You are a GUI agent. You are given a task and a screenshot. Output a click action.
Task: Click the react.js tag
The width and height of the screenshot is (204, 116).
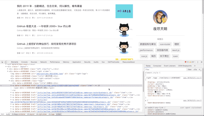[x=176, y=50]
